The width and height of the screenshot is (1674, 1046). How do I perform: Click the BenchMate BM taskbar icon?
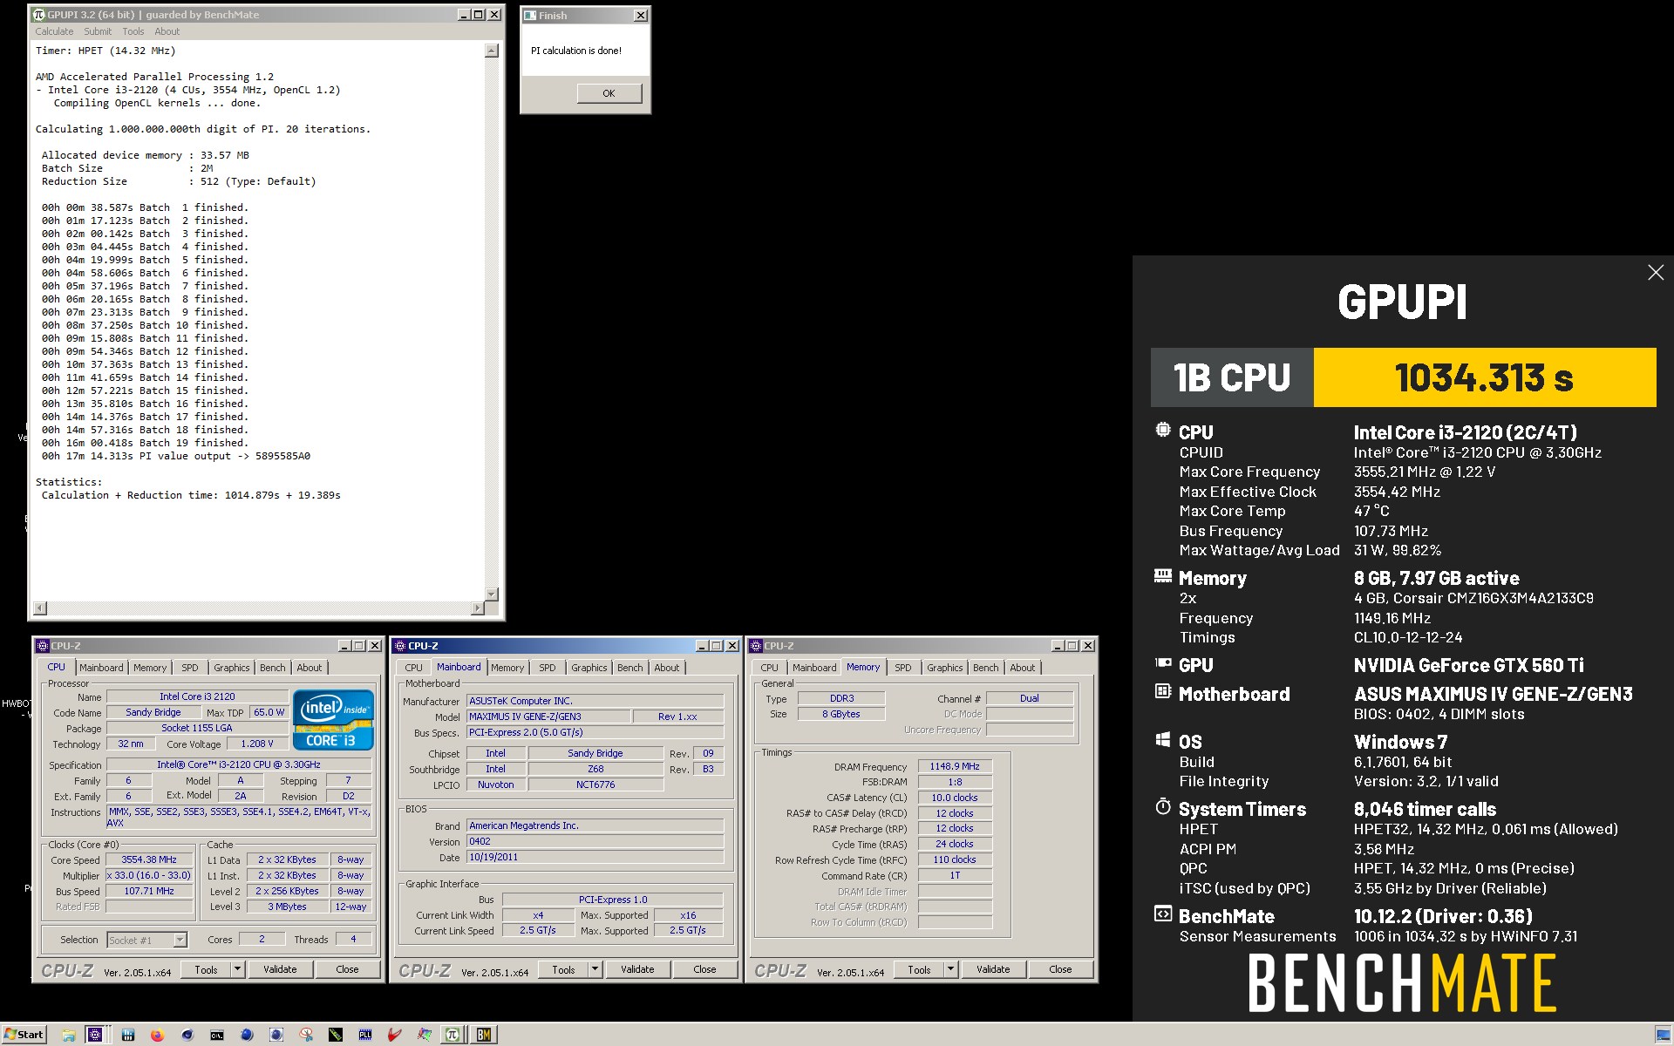tap(484, 1035)
